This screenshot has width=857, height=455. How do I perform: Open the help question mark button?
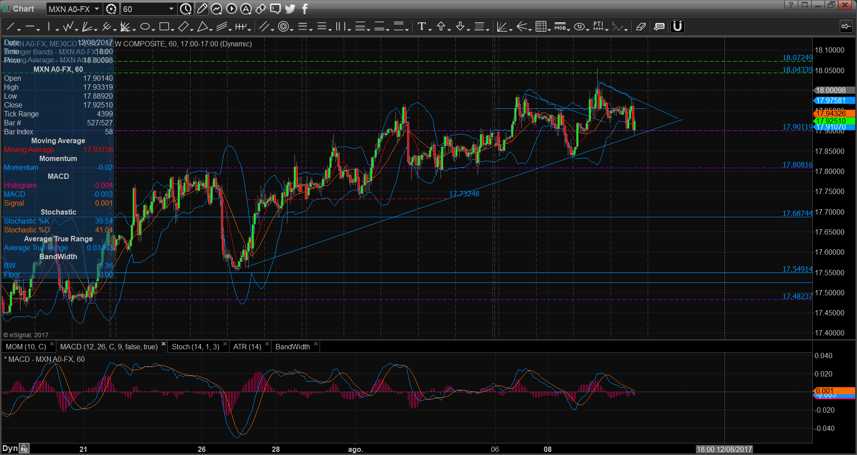pos(790,5)
